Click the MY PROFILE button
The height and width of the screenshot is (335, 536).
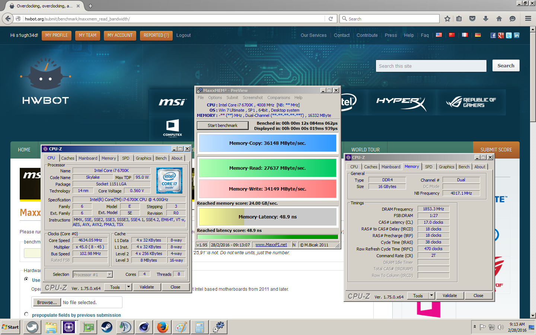(x=57, y=35)
